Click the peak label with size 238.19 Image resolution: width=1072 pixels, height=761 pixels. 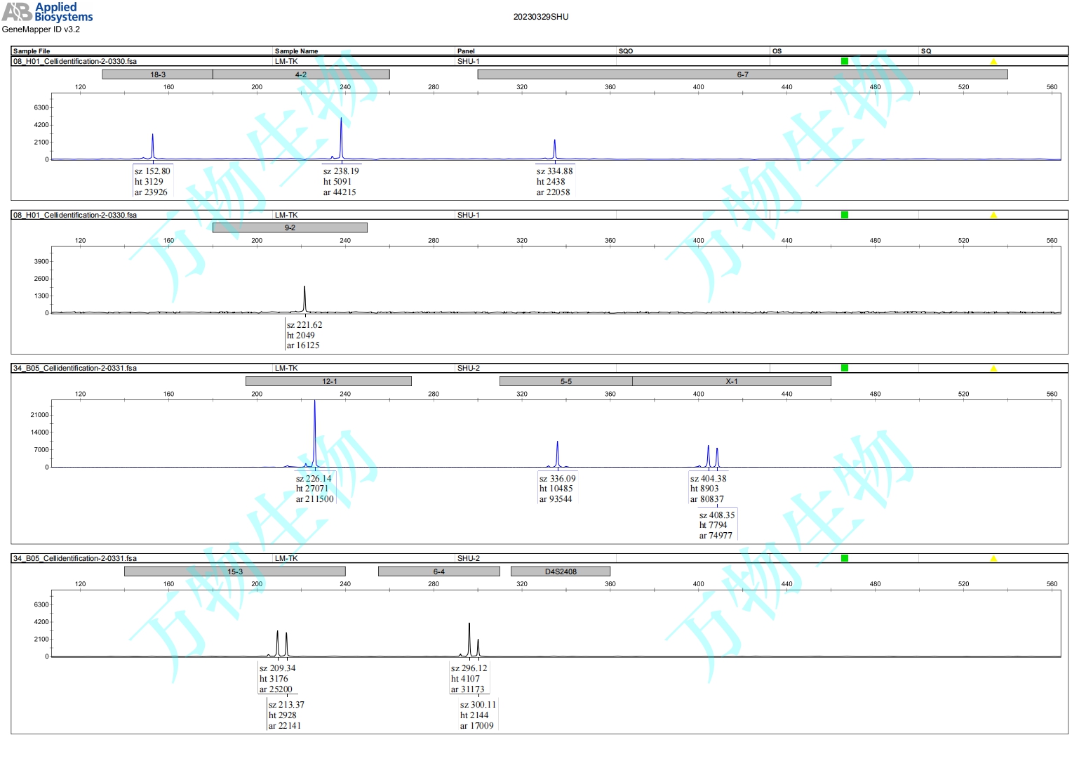point(341,182)
